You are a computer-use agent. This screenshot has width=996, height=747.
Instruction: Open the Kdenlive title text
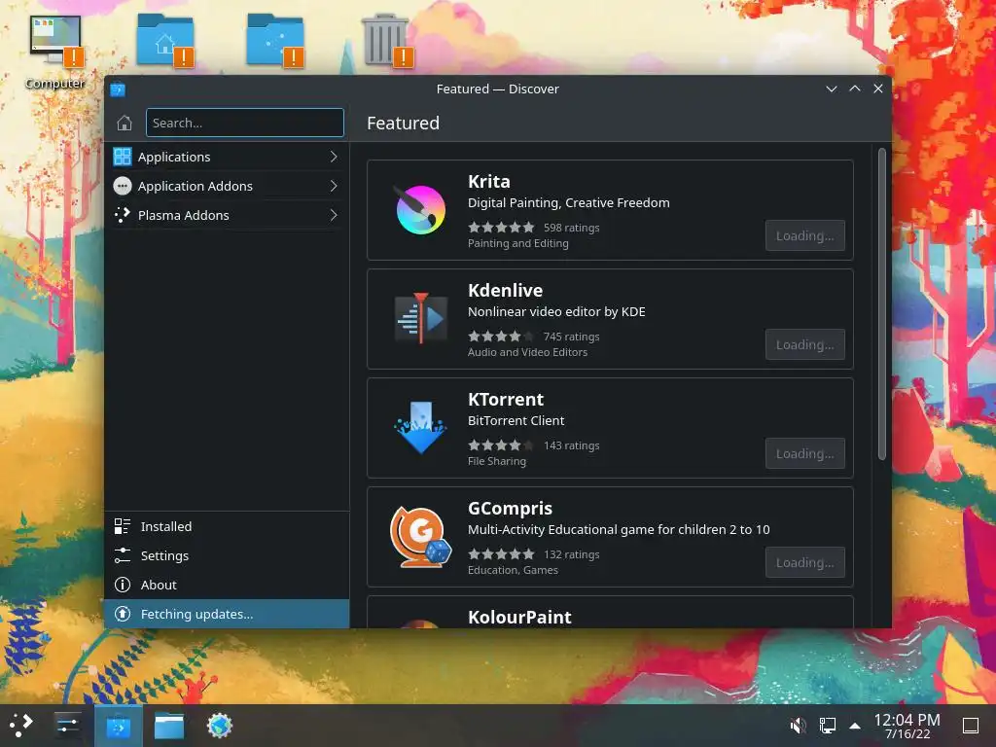[x=505, y=290]
